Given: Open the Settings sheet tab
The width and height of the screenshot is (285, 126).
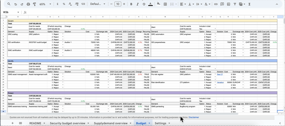Looking at the screenshot, I should point(160,123).
